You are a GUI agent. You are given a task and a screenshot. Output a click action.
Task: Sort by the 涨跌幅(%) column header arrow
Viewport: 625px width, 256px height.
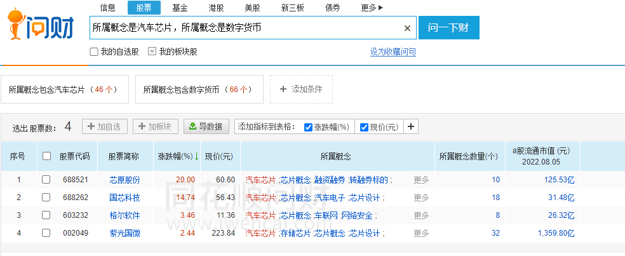(196, 156)
